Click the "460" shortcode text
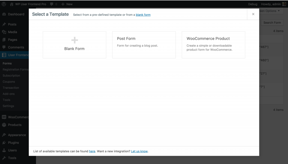The height and width of the screenshot is (164, 288). [264, 60]
